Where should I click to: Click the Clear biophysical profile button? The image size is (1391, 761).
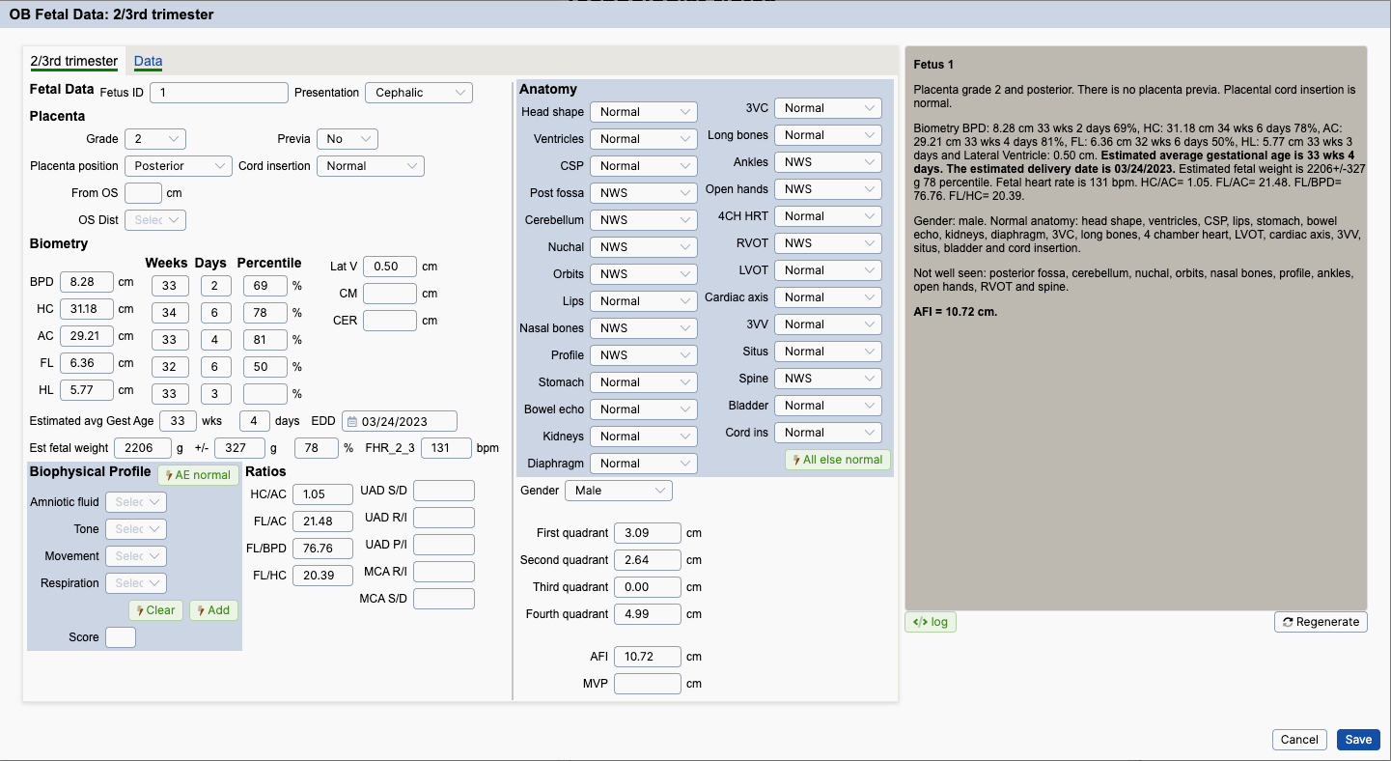click(x=155, y=610)
